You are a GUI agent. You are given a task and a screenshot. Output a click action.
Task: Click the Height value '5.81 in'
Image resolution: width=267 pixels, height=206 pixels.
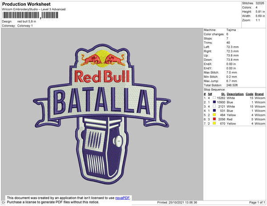260,12
